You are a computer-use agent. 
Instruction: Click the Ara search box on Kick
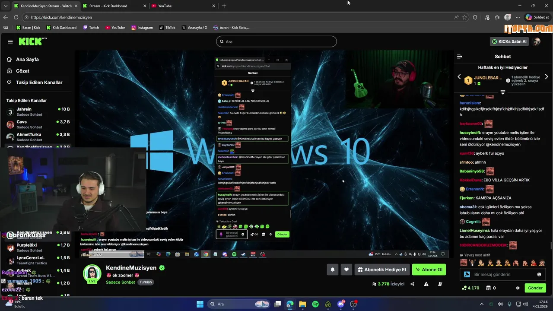pyautogui.click(x=276, y=41)
